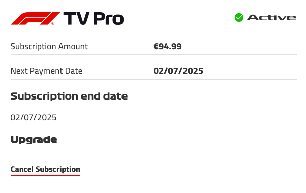
Task: Click the green checkmark status icon
Action: coord(239,17)
